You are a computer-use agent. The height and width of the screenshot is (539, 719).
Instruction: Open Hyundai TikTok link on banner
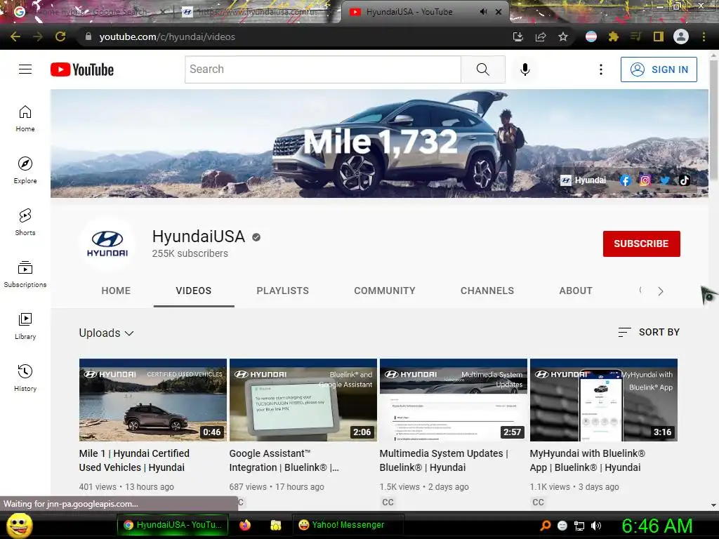(684, 180)
